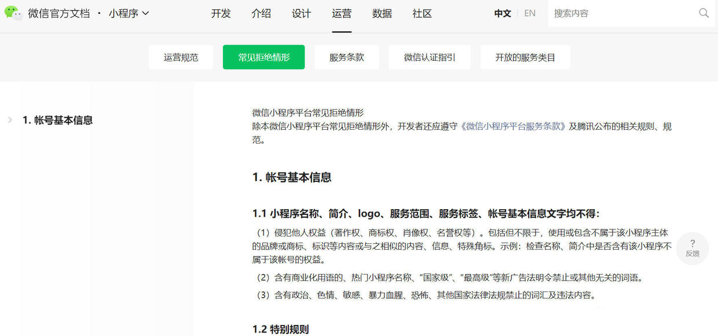Screen dimensions: 718x336
Task: Click the search magnifier icon
Action: click(704, 13)
